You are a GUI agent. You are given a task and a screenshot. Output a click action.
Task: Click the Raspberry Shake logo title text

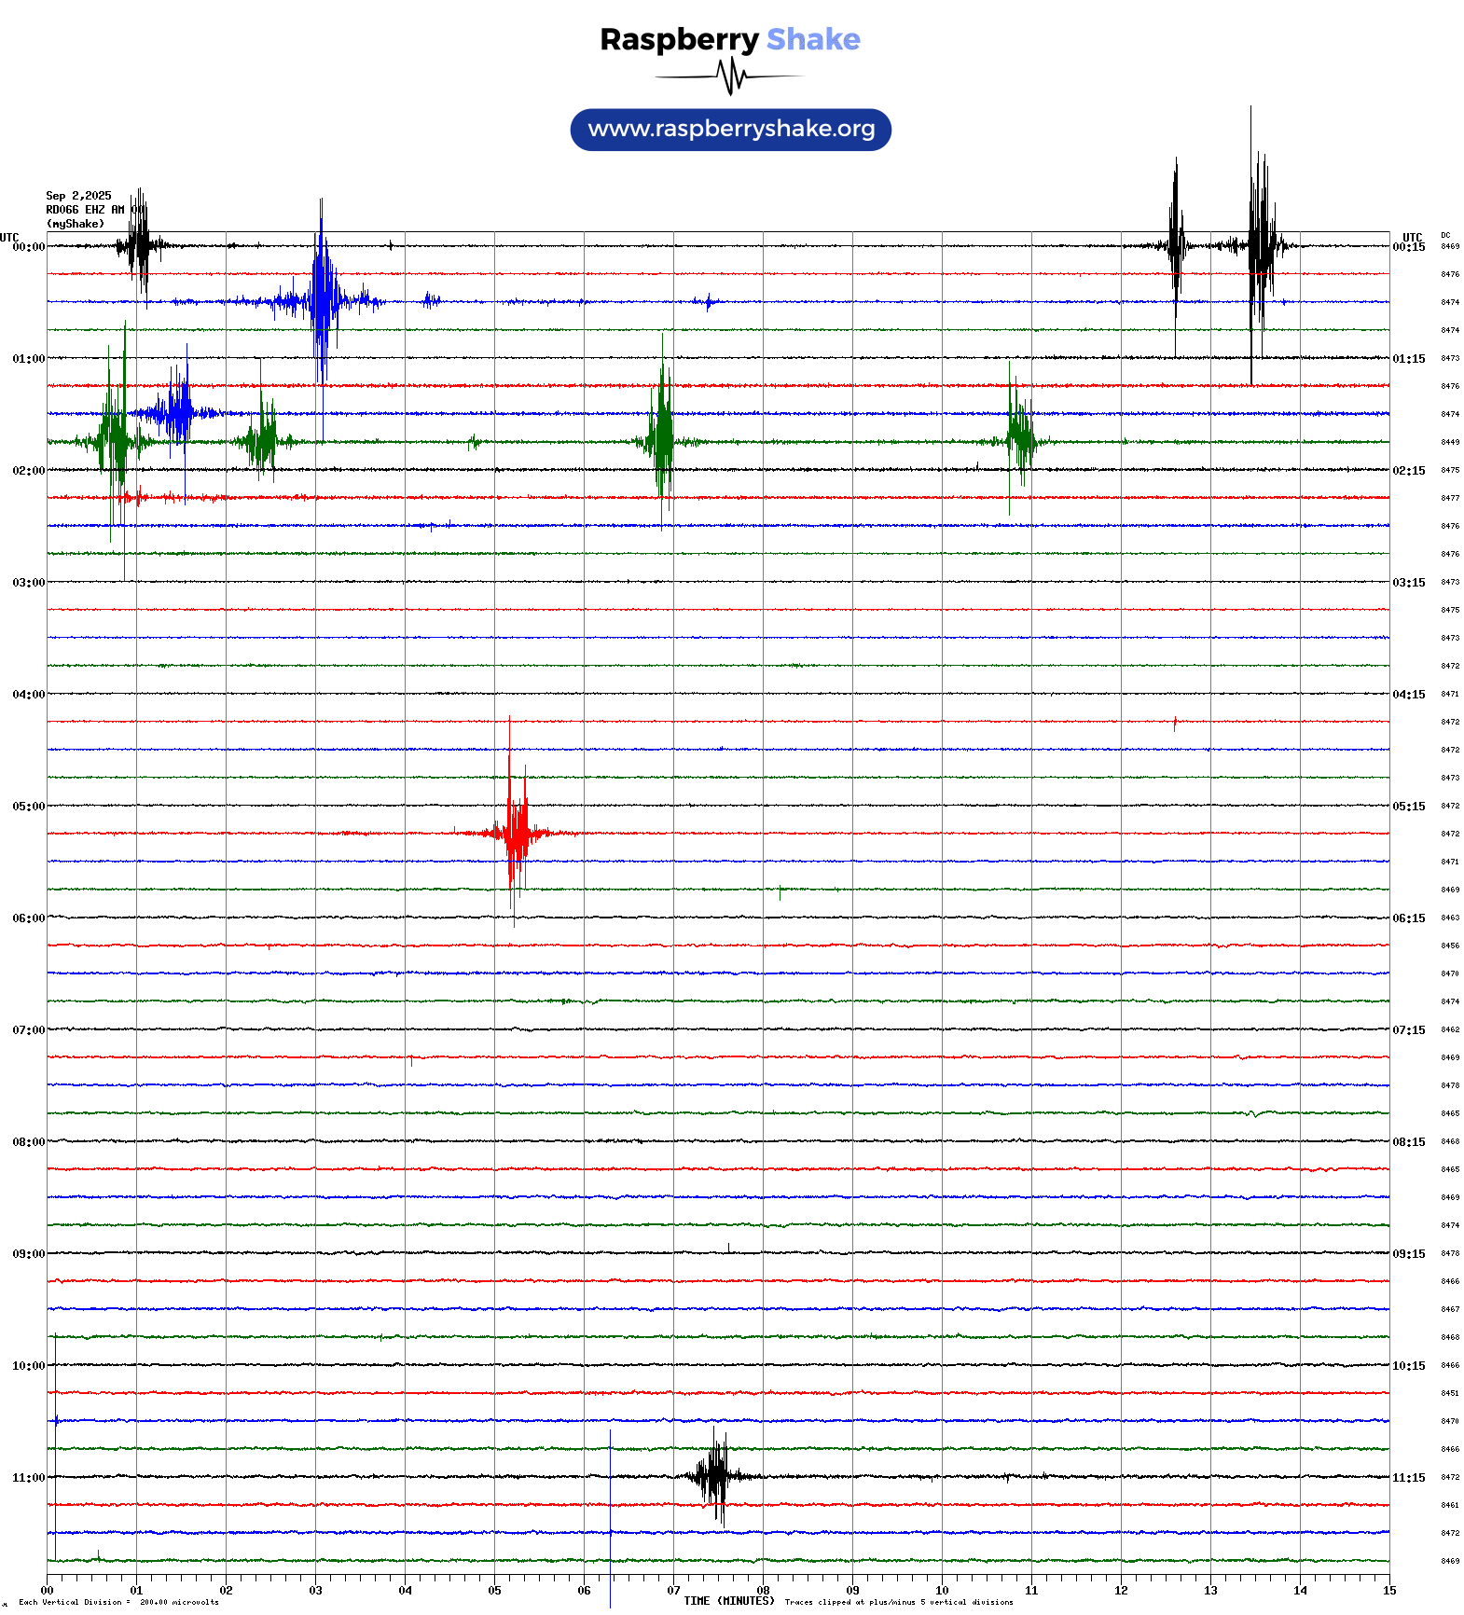pyautogui.click(x=730, y=39)
